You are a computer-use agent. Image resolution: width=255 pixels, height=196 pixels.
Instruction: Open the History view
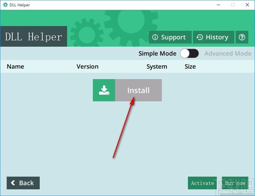click(x=214, y=37)
